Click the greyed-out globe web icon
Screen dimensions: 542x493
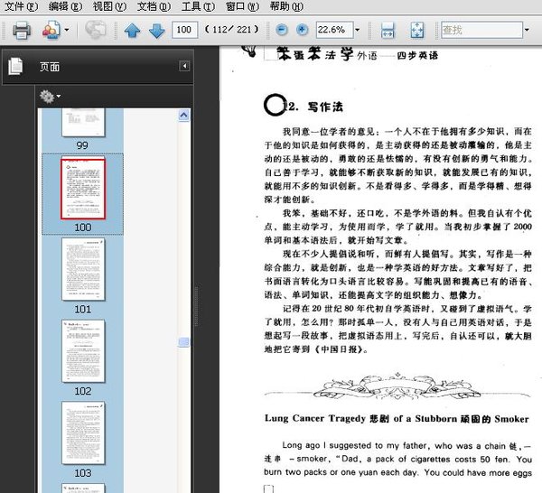pos(95,30)
